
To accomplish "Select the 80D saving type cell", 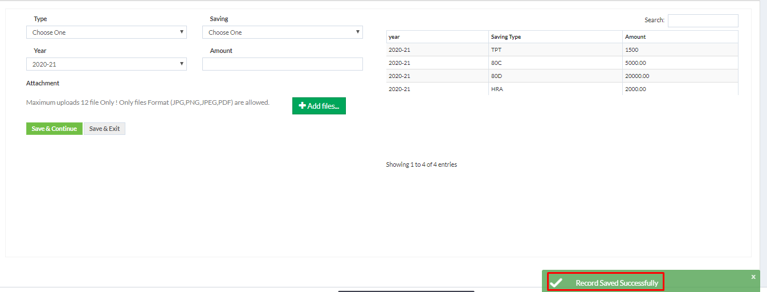I will 556,76.
